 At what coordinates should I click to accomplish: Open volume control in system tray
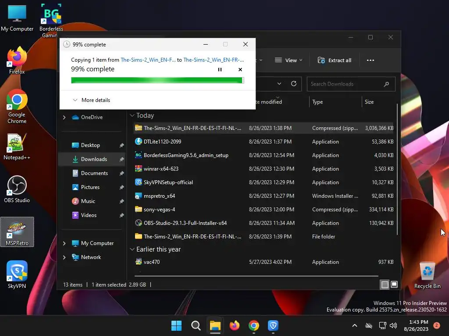coord(393,325)
